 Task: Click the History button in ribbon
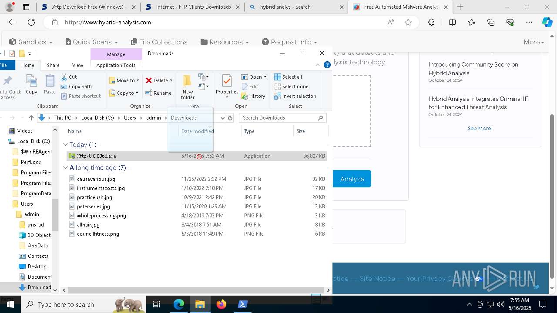coord(253,96)
